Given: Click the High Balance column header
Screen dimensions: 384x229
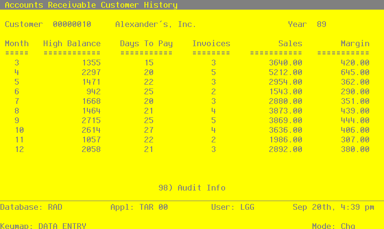Looking at the screenshot, I should [x=72, y=43].
